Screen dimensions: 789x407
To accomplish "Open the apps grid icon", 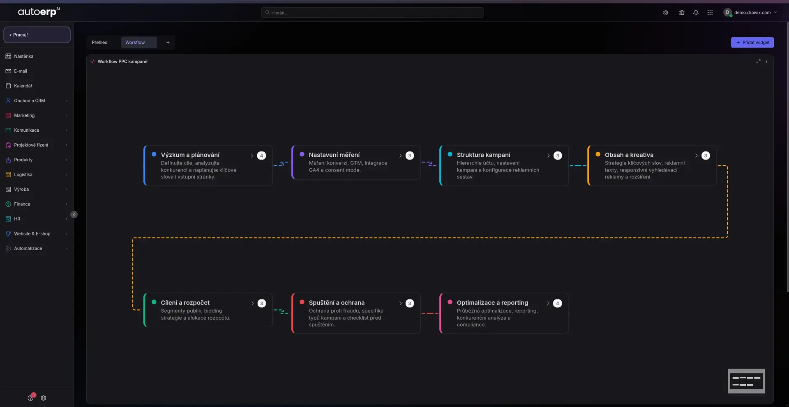I will 710,13.
